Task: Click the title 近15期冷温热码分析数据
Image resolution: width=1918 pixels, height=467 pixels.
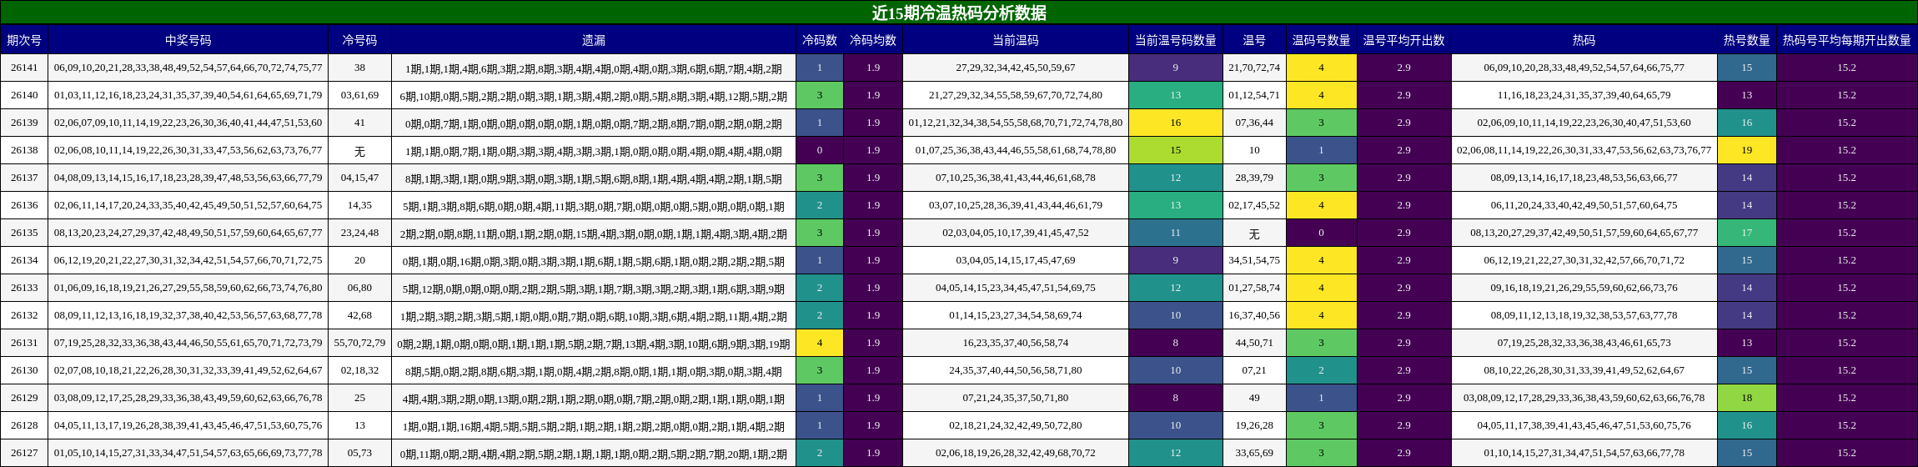Action: pos(959,13)
